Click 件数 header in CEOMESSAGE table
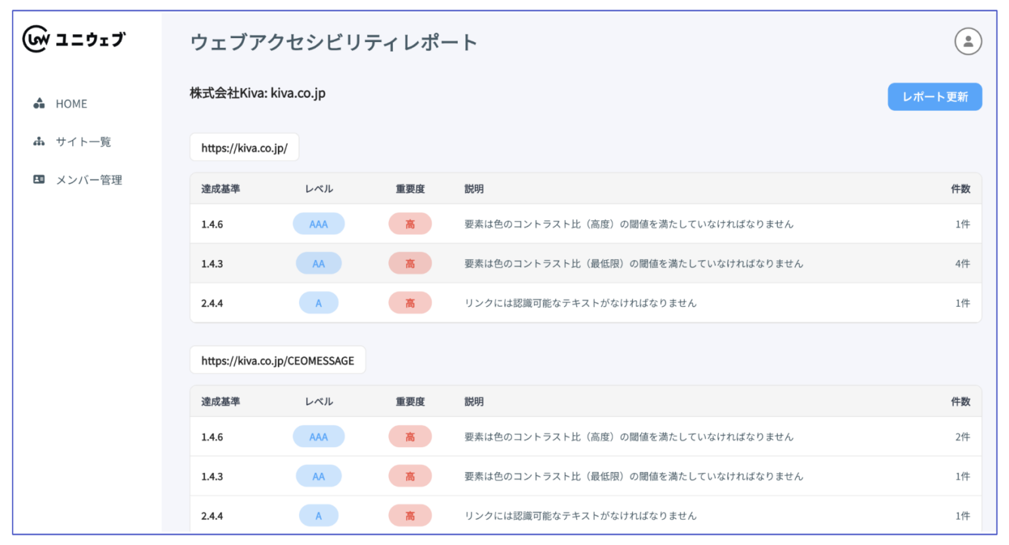The width and height of the screenshot is (1009, 545). coord(960,402)
